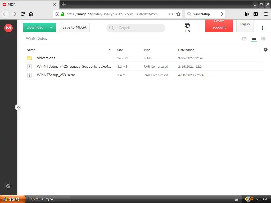Go back using the browser back arrow
Viewport: 271px width, 203px height.
tap(5, 14)
